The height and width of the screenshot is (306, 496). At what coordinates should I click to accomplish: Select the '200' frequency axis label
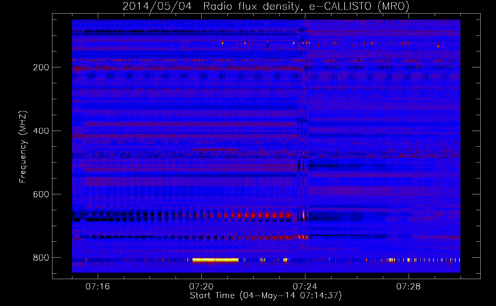click(41, 68)
